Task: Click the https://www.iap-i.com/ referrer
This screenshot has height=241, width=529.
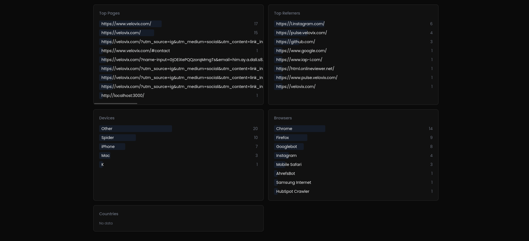Action: click(x=353, y=60)
